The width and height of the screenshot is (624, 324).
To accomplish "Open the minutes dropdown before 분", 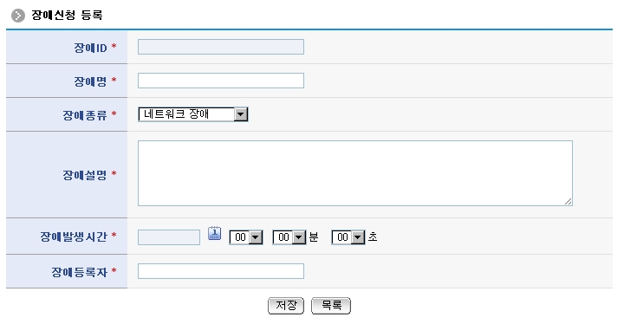I will 289,237.
